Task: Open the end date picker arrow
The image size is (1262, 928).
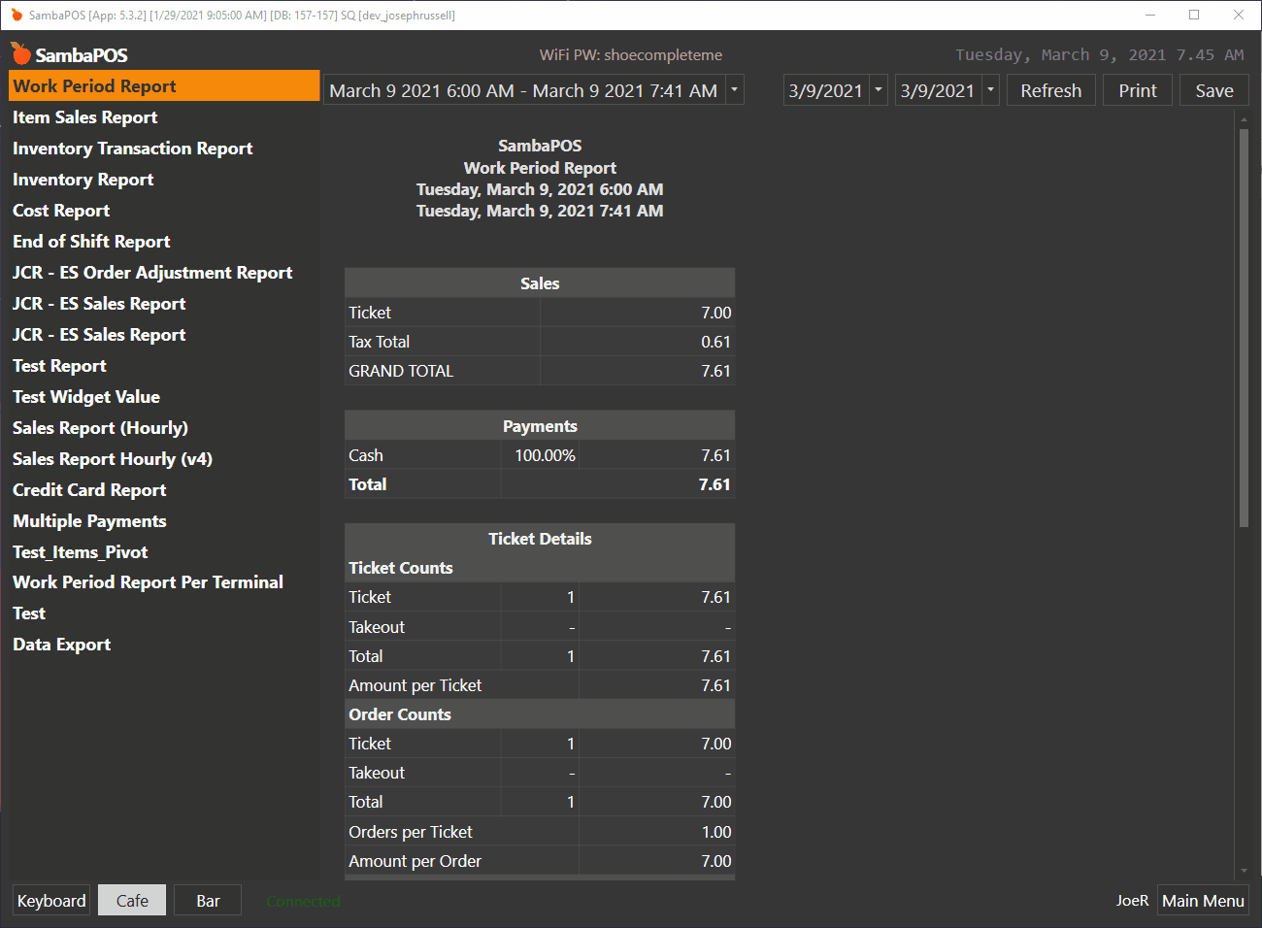Action: 990,90
